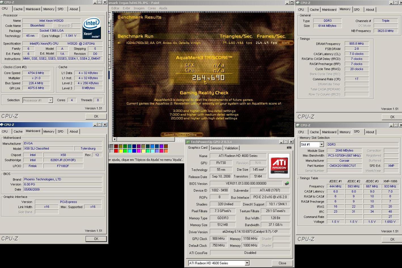Click the ATI CrossFire Disabled field
Image resolution: width=402 pixels, height=268 pixels.
[250, 253]
